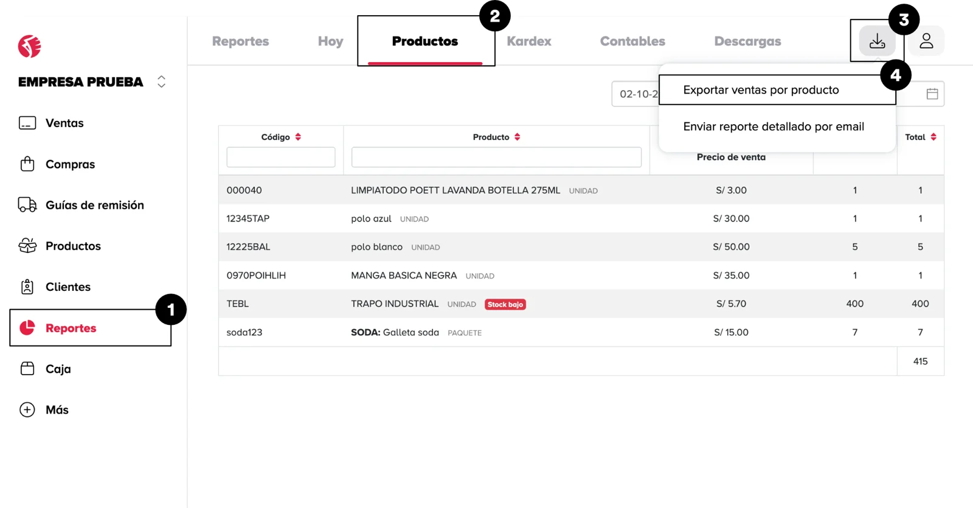Click the download export icon

[x=877, y=41]
